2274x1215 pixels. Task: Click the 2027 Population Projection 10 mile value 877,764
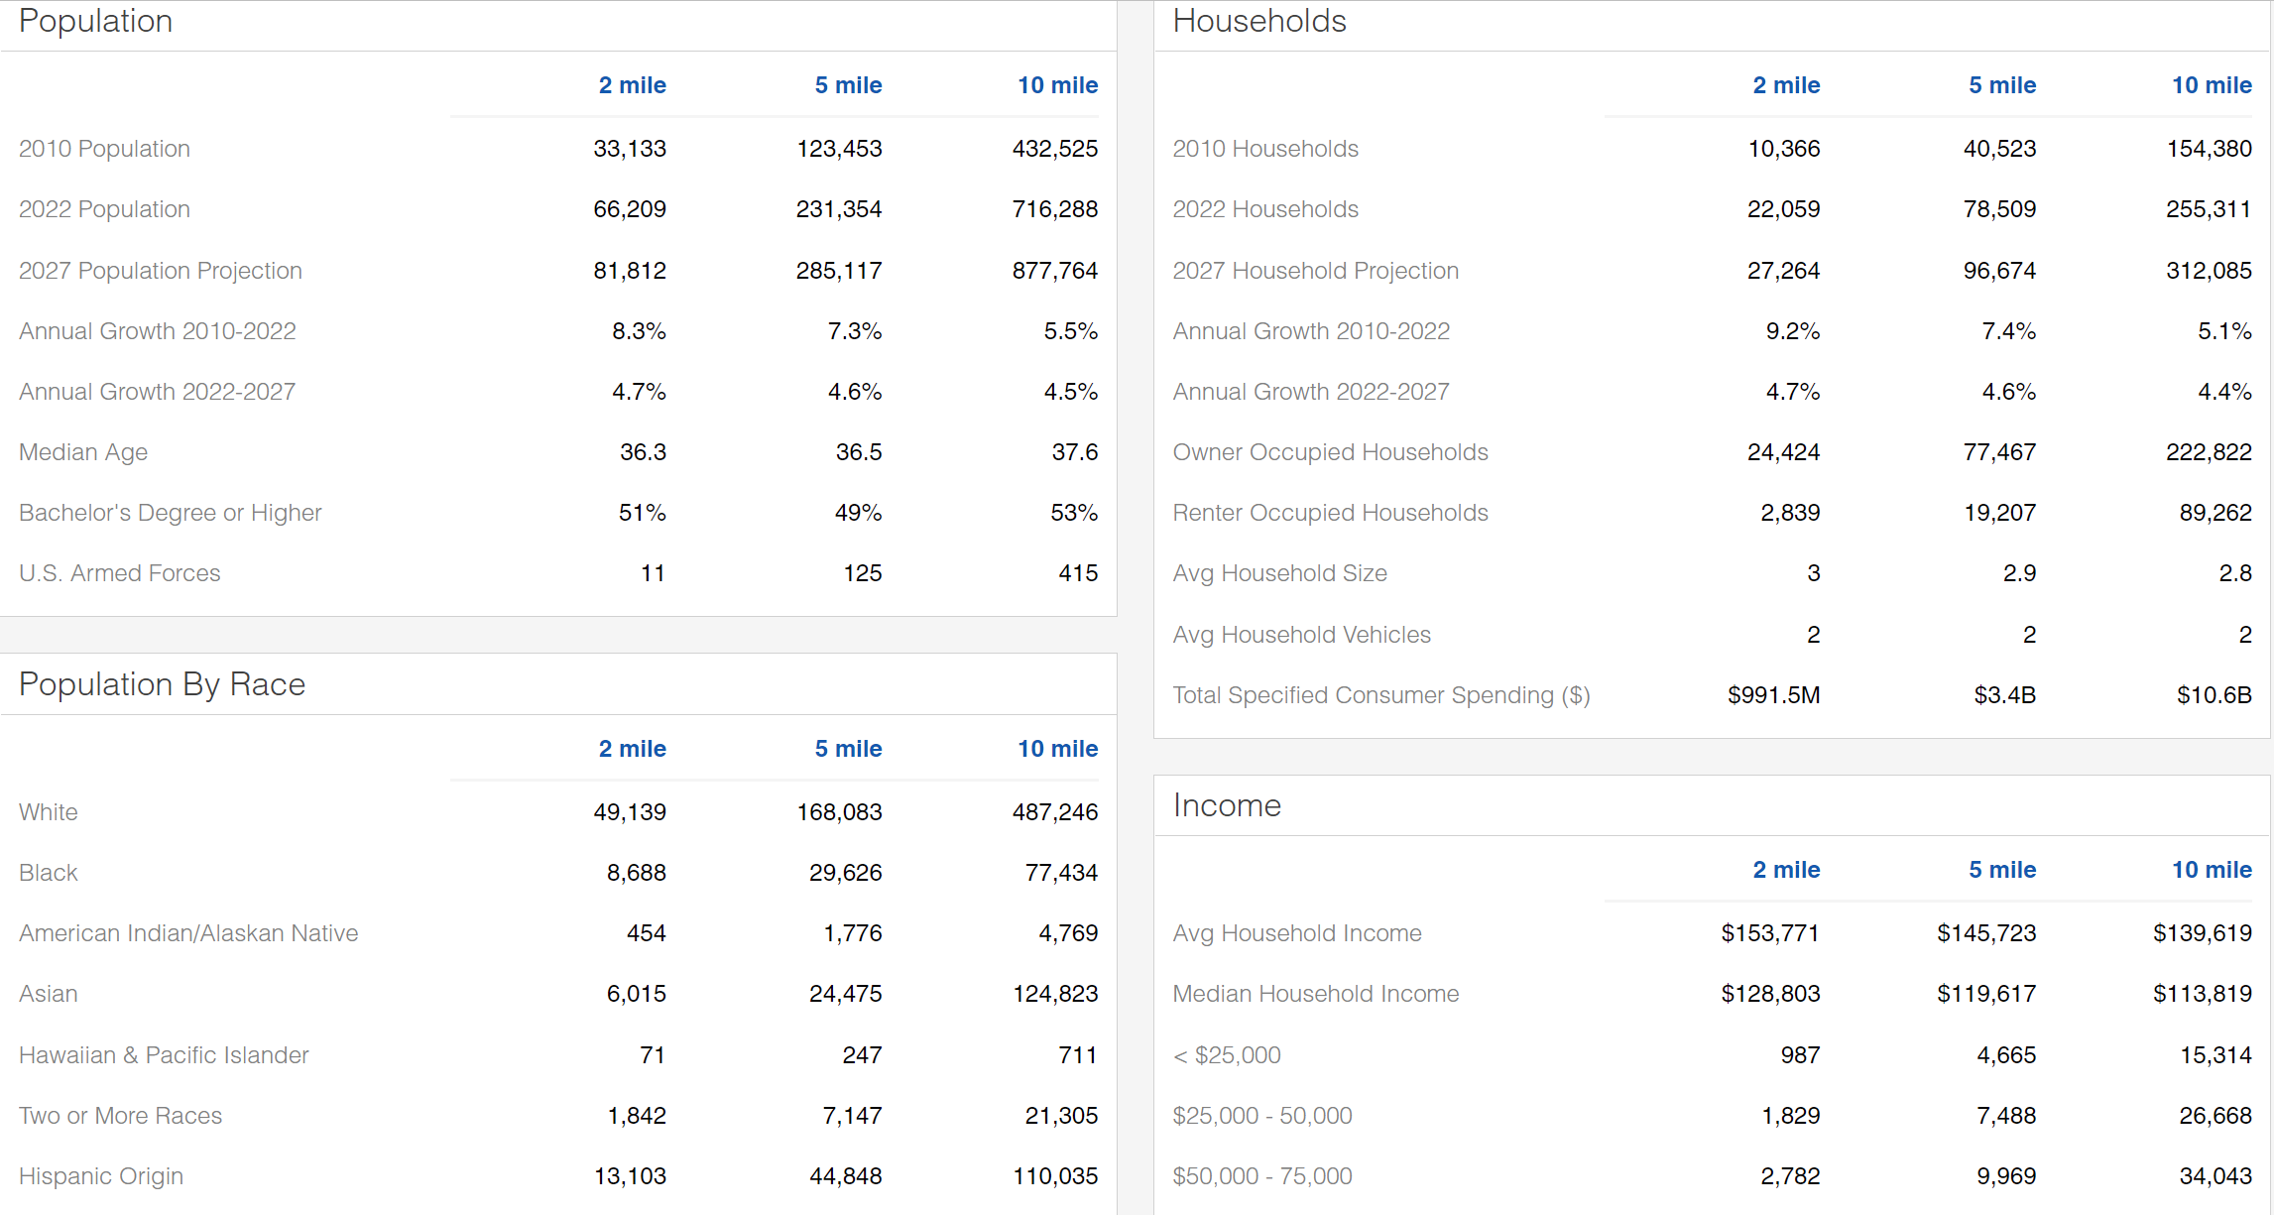coord(1055,271)
